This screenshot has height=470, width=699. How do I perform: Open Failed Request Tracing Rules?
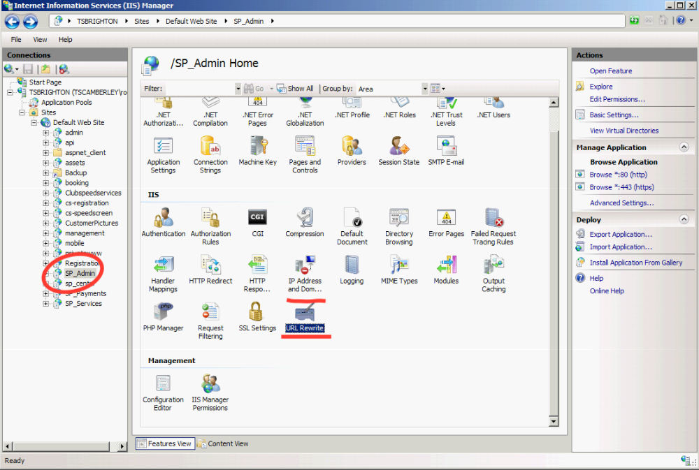[x=493, y=227]
